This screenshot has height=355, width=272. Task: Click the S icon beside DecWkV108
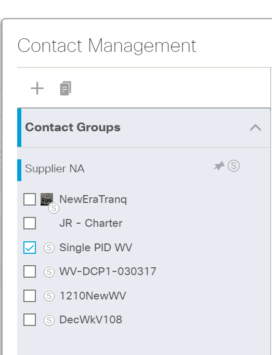pos(49,320)
